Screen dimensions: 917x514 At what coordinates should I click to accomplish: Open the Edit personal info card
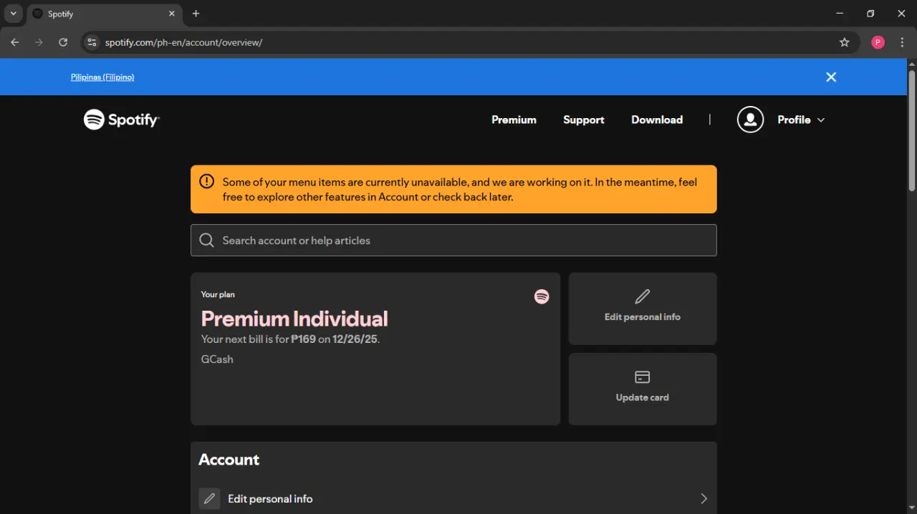643,309
